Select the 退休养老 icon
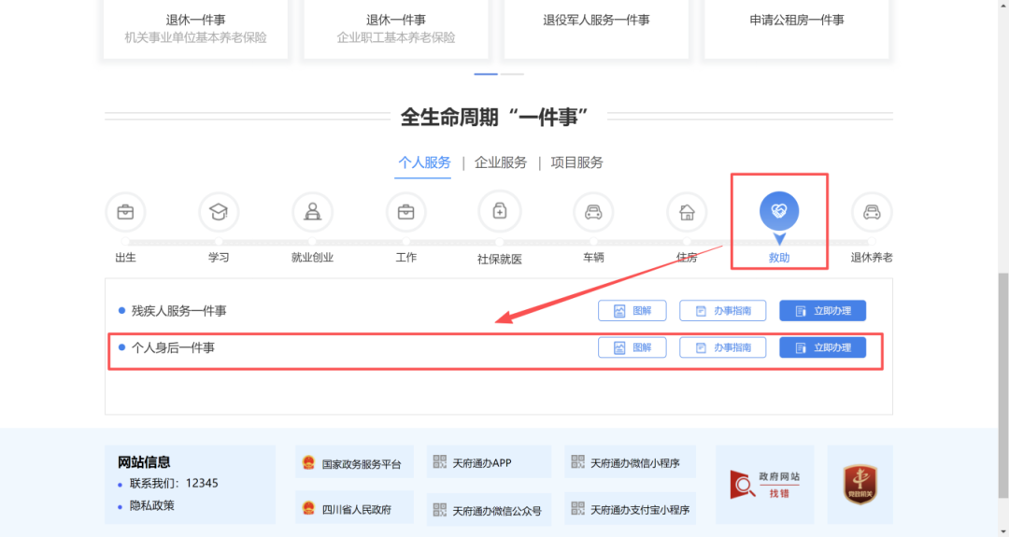This screenshot has height=537, width=1009. (x=872, y=212)
